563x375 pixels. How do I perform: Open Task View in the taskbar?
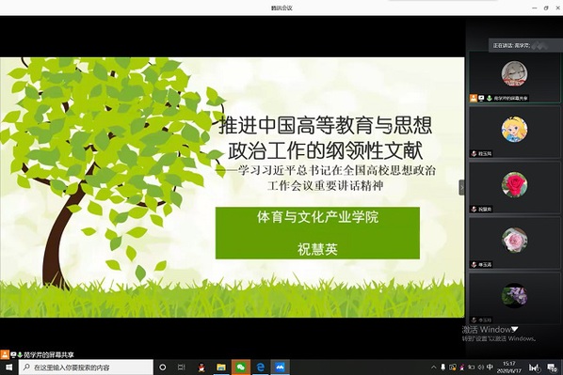pyautogui.click(x=182, y=367)
